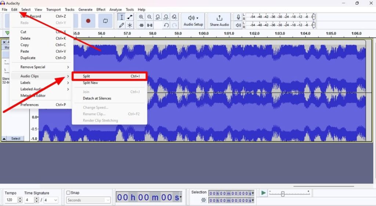This screenshot has height=206, width=376.
Task: Adjust the recording level slider handle
Action: pos(314,17)
